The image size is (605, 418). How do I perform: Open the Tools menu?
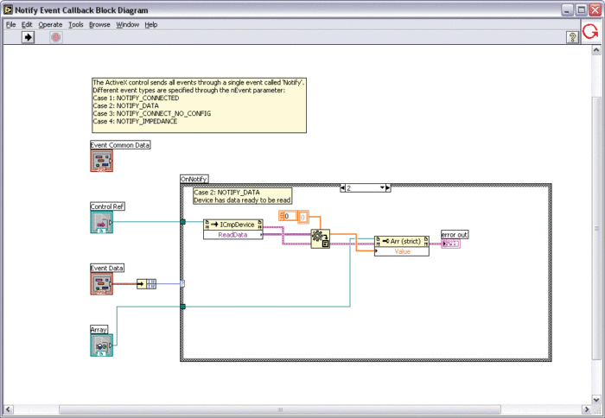tap(76, 25)
